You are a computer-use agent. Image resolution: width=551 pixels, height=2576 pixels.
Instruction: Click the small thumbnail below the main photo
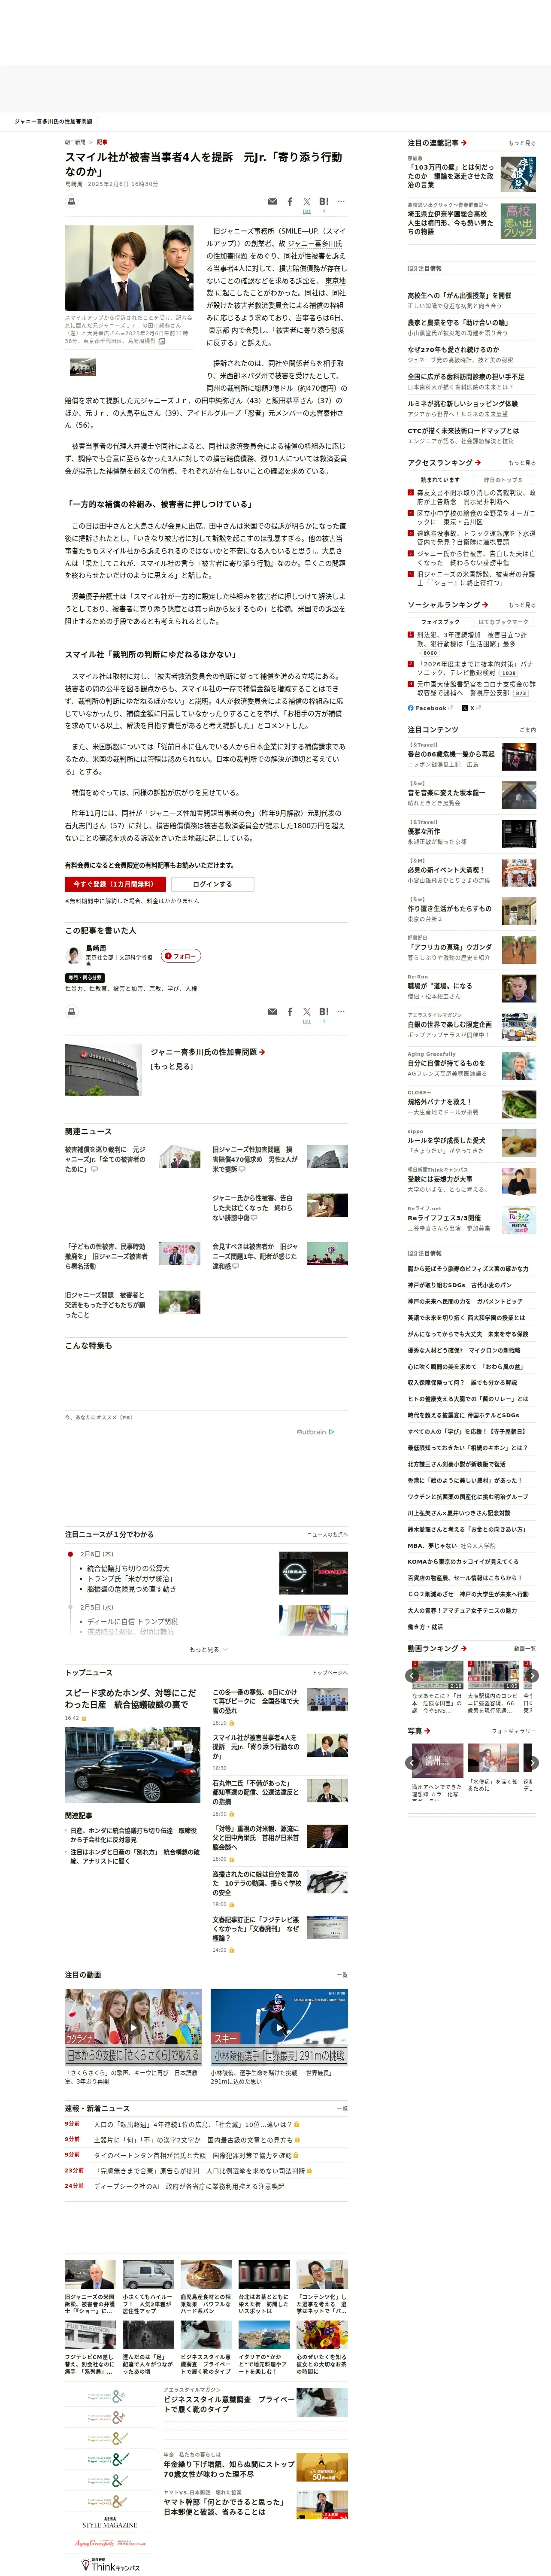[83, 368]
